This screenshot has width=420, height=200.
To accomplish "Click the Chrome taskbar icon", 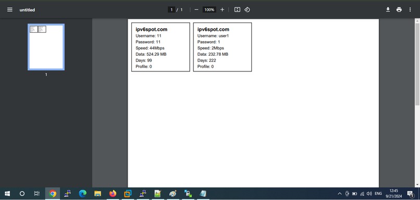I will [x=53, y=193].
